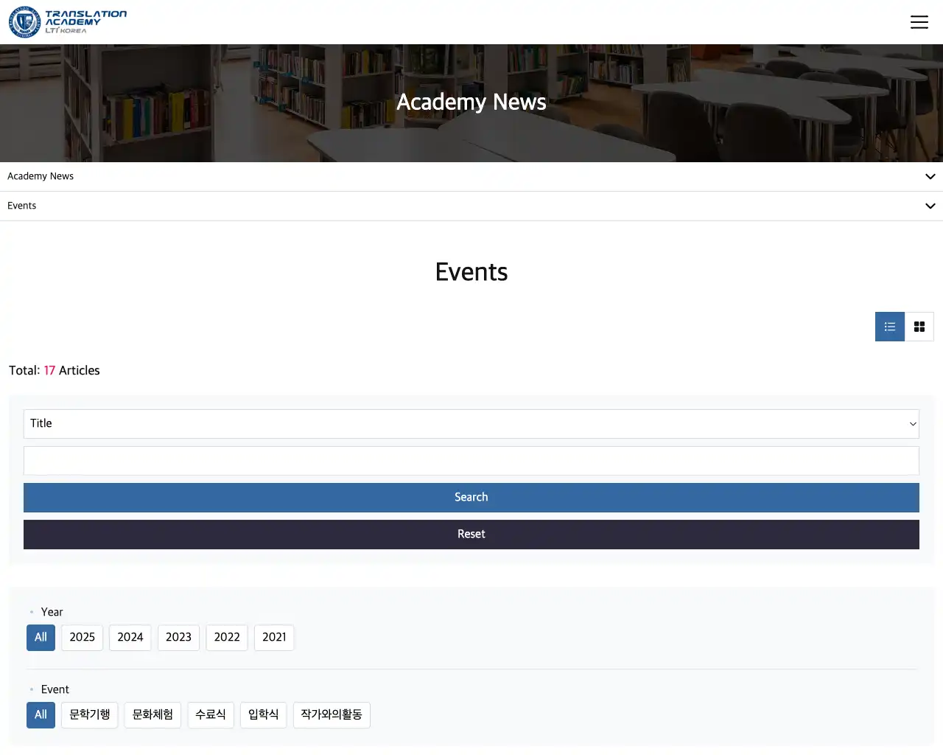Click the search keyword text field
The image size is (943, 755).
point(471,461)
